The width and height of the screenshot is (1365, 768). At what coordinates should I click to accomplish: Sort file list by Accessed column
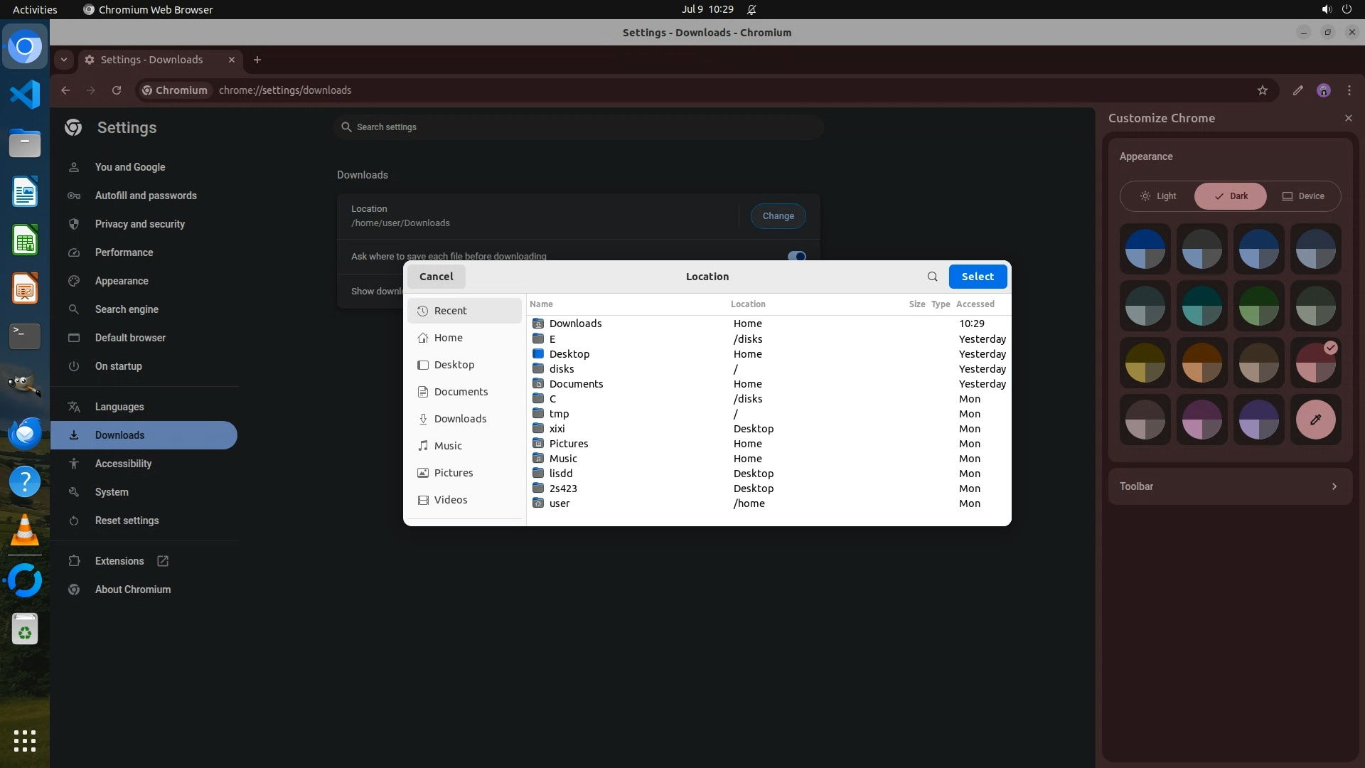[x=975, y=304]
